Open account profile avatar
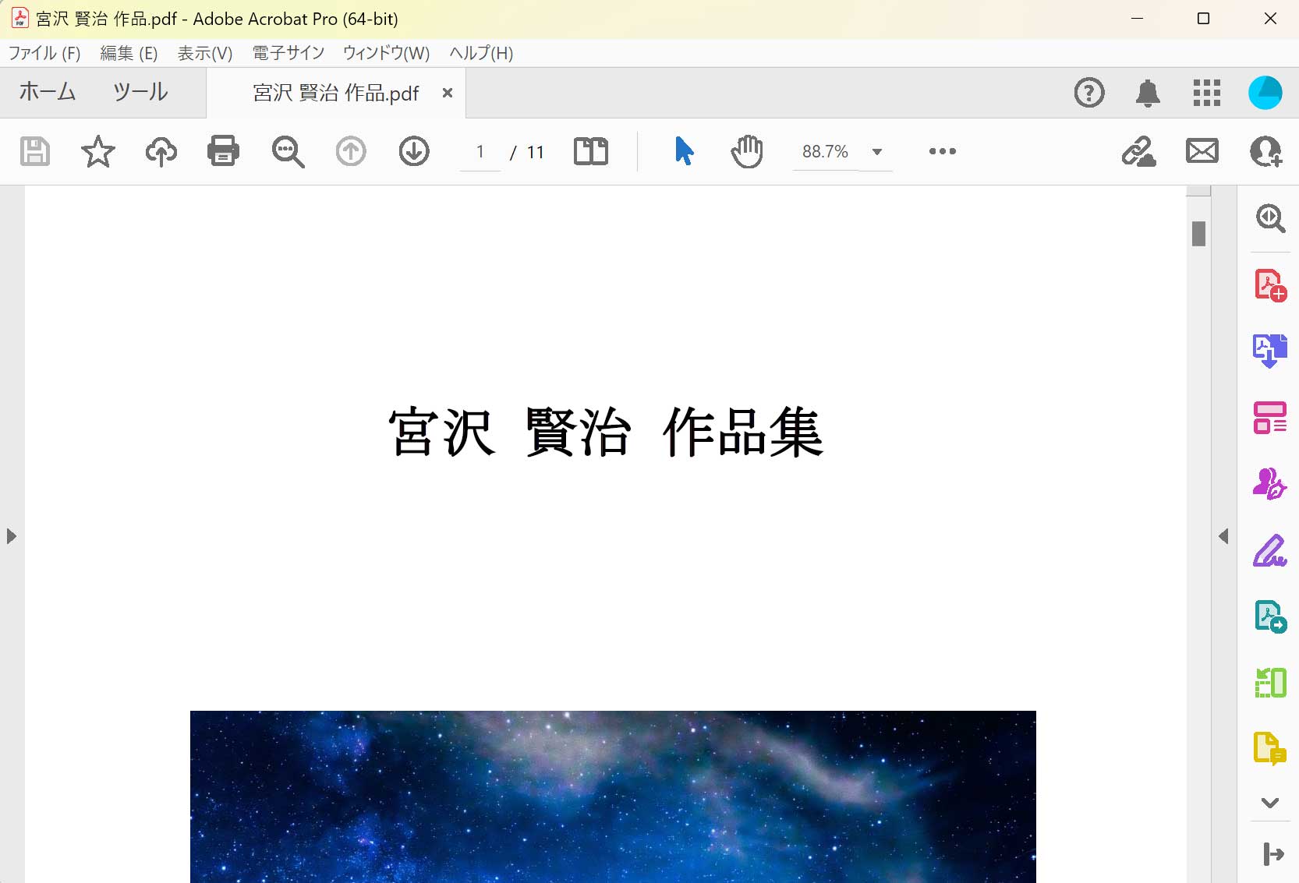This screenshot has height=883, width=1299. [1265, 93]
